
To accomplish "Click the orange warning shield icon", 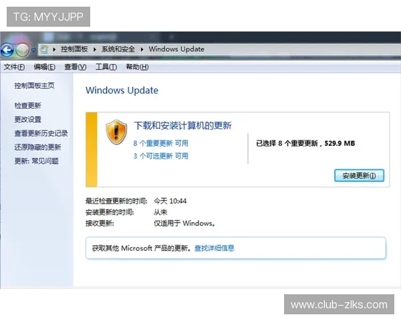I will pyautogui.click(x=116, y=132).
